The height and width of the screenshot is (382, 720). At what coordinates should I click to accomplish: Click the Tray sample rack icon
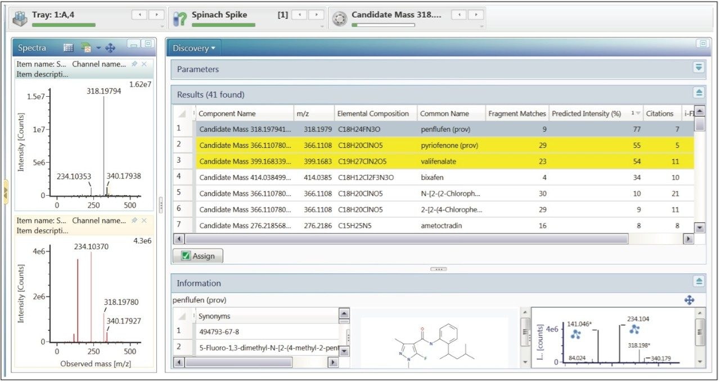(x=20, y=18)
